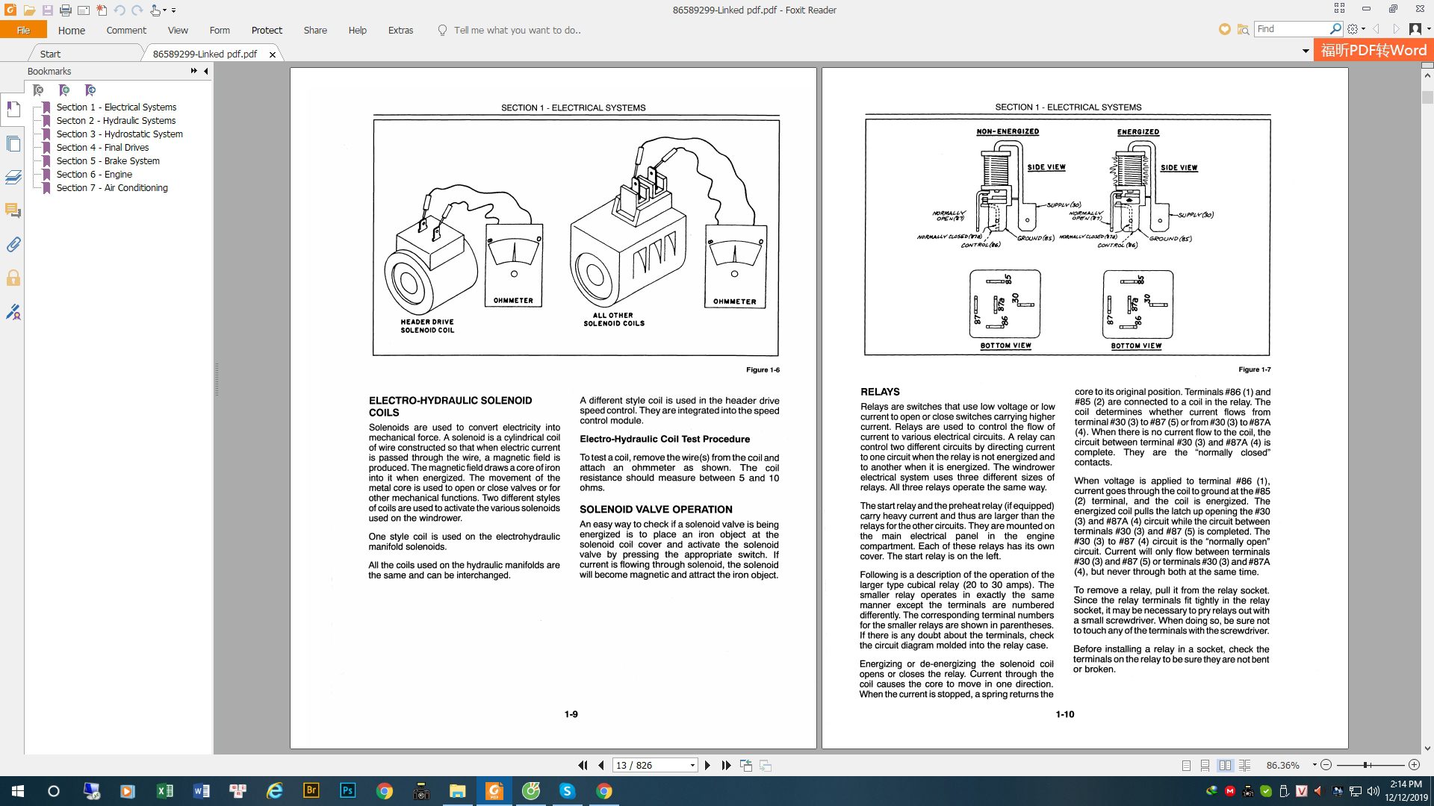Viewport: 1434px width, 806px height.
Task: Toggle continuous scrolling view mode
Action: point(1203,765)
